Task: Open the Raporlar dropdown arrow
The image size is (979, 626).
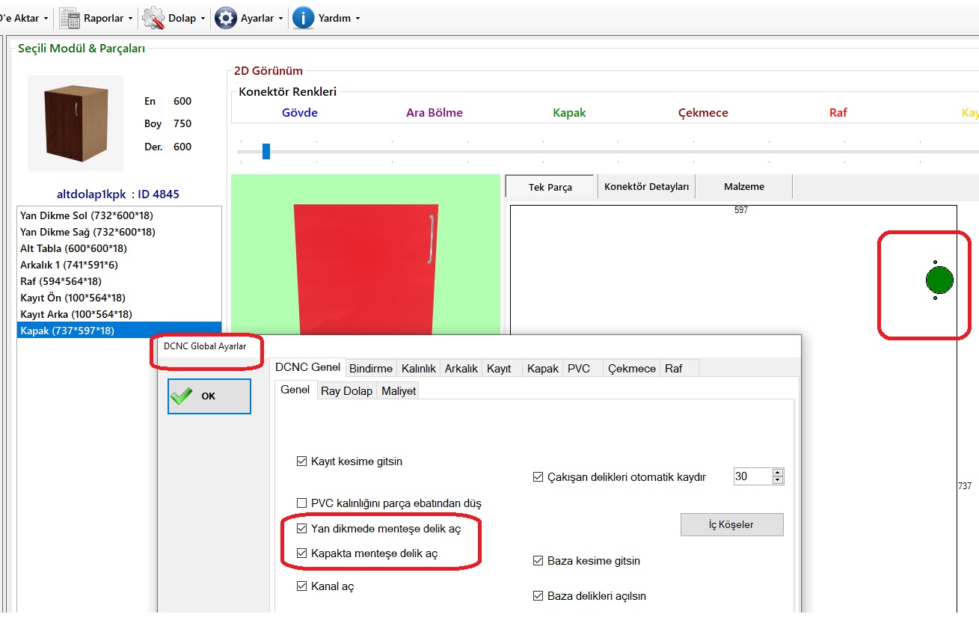Action: (131, 19)
